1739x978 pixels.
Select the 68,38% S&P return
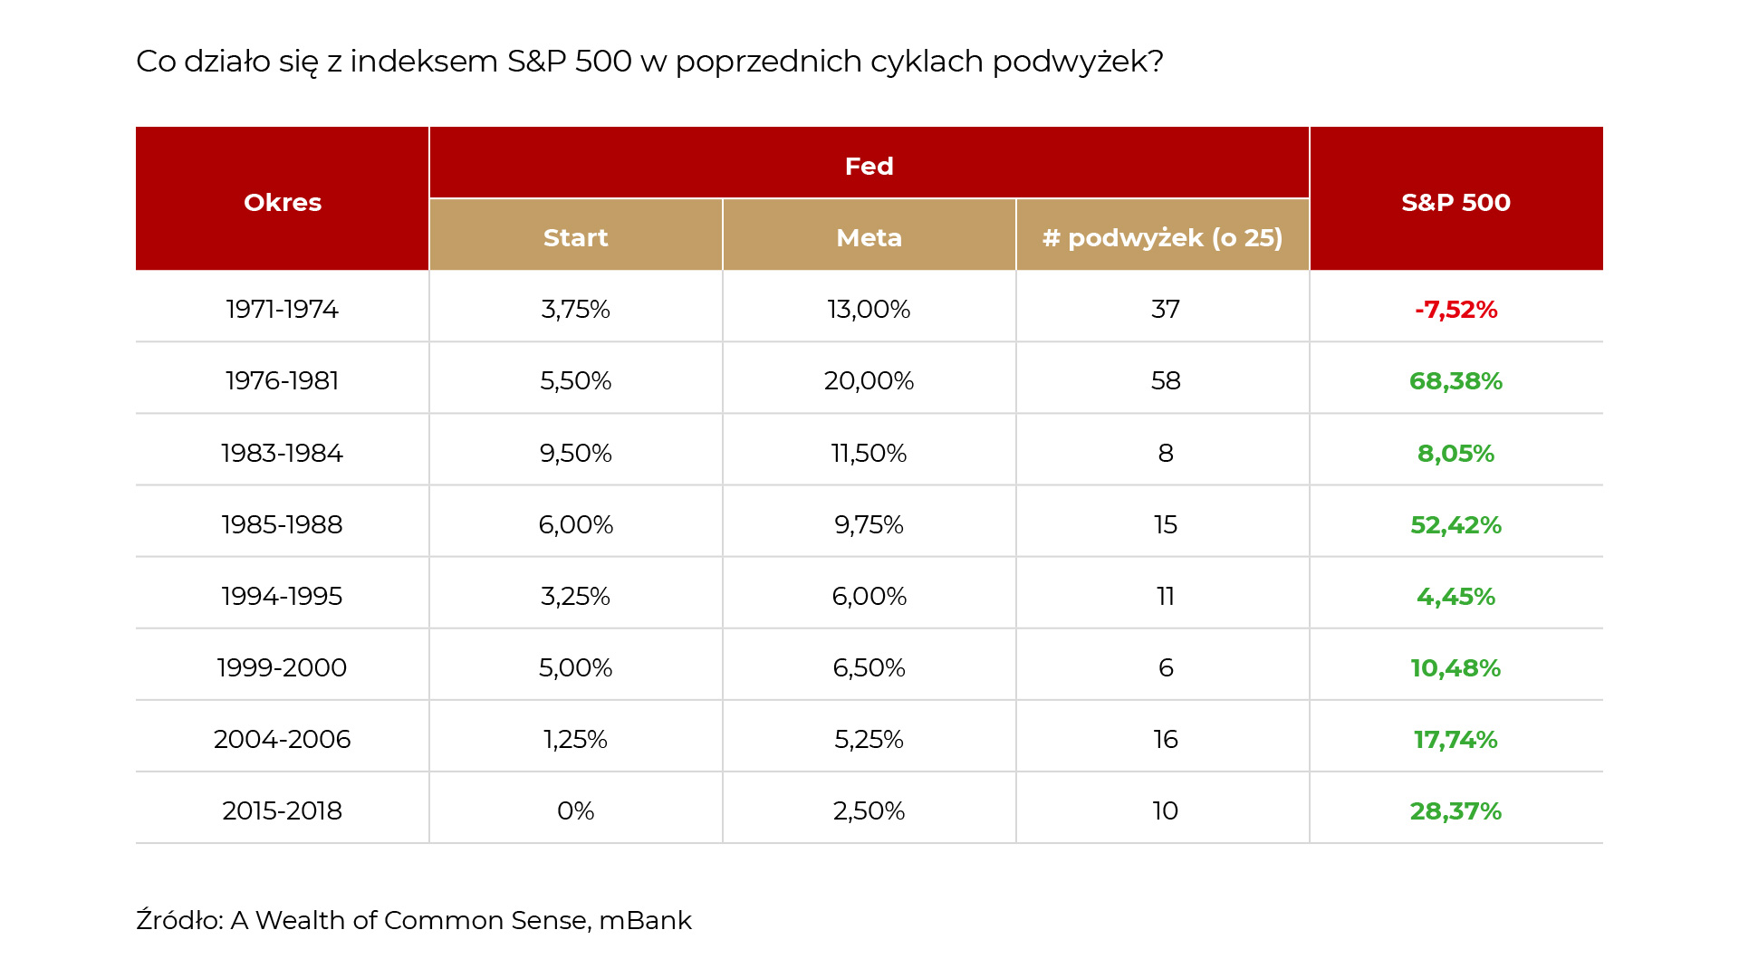pos(1456,380)
